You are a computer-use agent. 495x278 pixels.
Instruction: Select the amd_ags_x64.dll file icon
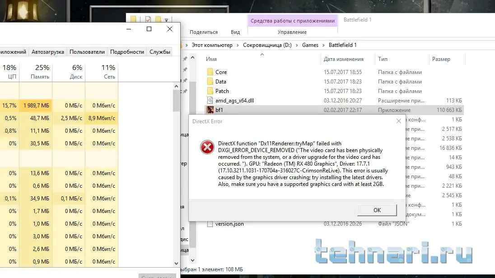tap(210, 100)
